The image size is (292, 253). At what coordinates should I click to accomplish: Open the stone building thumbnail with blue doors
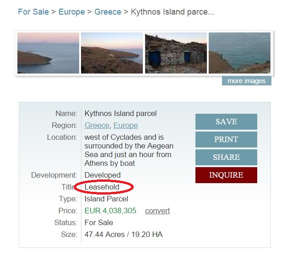[x=176, y=53]
